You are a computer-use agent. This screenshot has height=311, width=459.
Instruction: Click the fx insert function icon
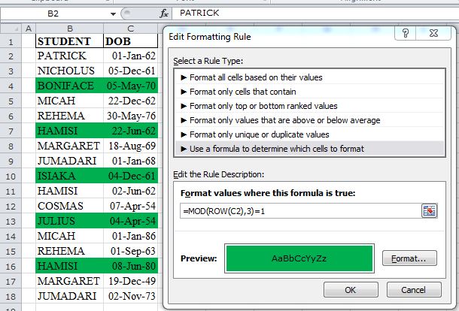coord(164,14)
